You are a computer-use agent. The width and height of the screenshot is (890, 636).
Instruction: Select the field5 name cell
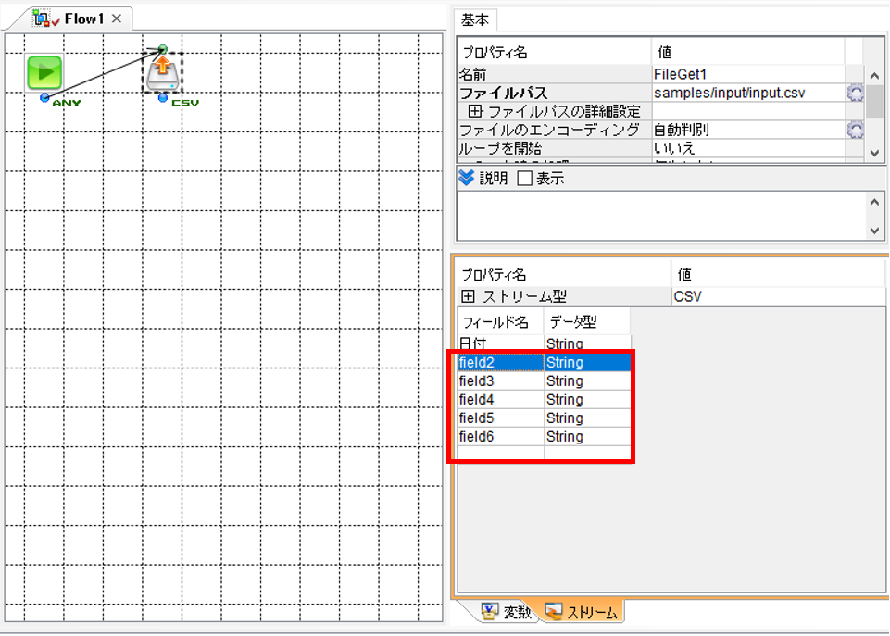(x=501, y=418)
